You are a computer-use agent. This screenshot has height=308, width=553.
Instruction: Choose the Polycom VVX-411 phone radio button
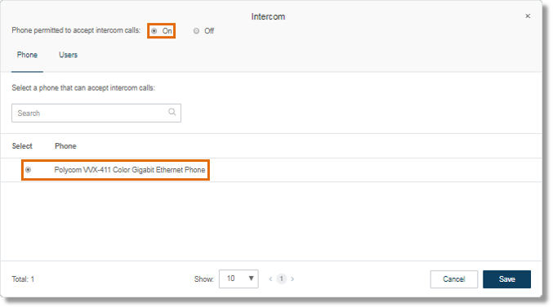(x=29, y=170)
